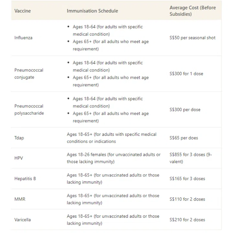Click the Average Cost (Before Subsidies) header
This screenshot has width=233, height=233.
(192, 11)
